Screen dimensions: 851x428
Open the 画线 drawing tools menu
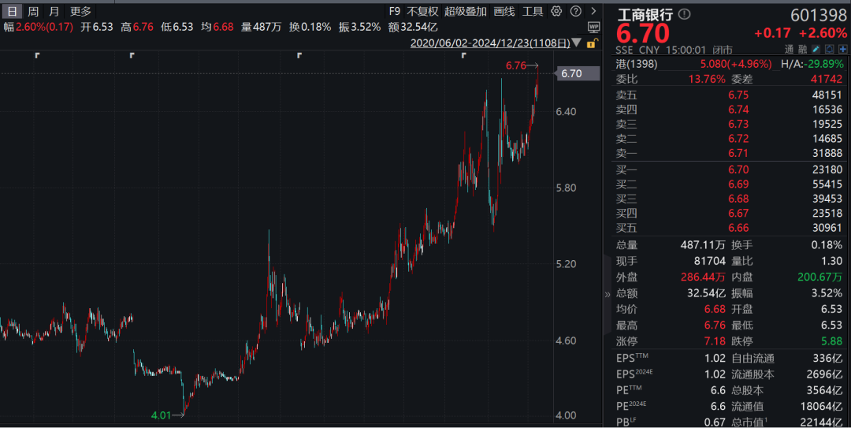pos(504,11)
